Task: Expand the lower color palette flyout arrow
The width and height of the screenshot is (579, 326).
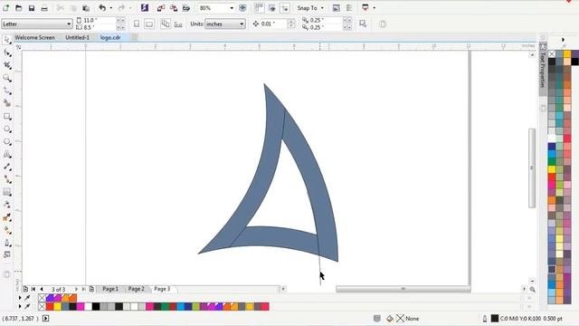Action: (20, 306)
